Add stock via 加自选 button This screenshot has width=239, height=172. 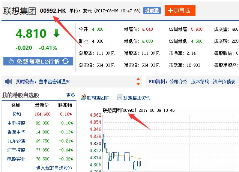(x=180, y=10)
